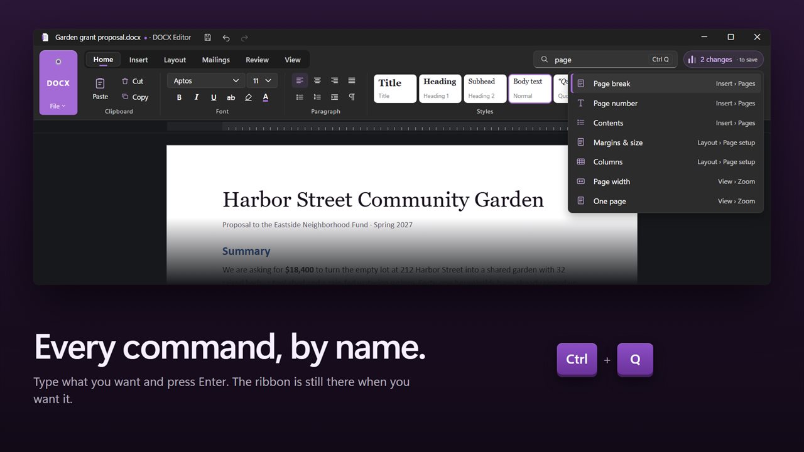This screenshot has height=452, width=804.
Task: Show or hide paragraph marks
Action: click(352, 97)
